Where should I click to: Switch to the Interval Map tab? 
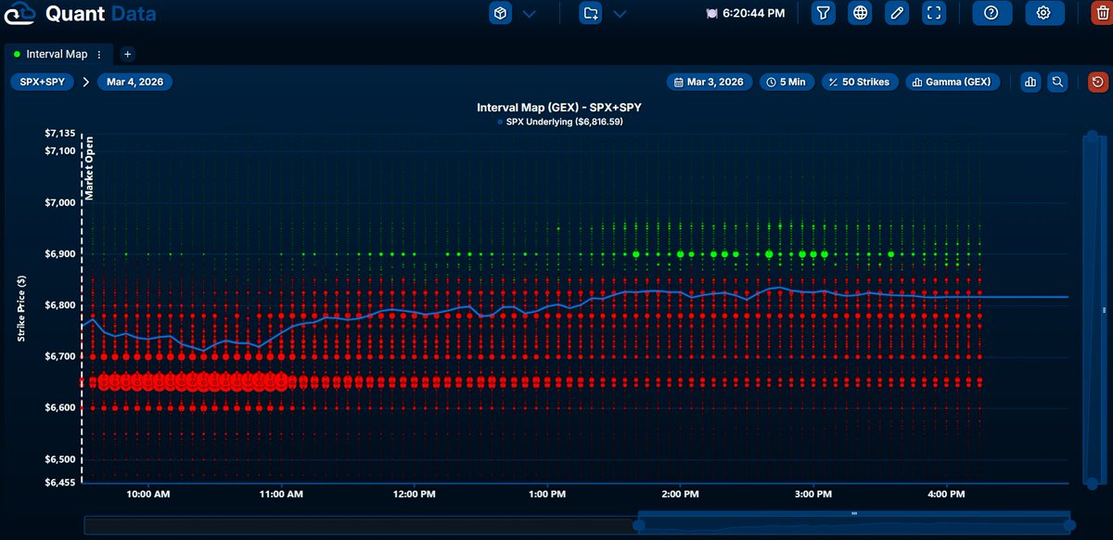58,54
